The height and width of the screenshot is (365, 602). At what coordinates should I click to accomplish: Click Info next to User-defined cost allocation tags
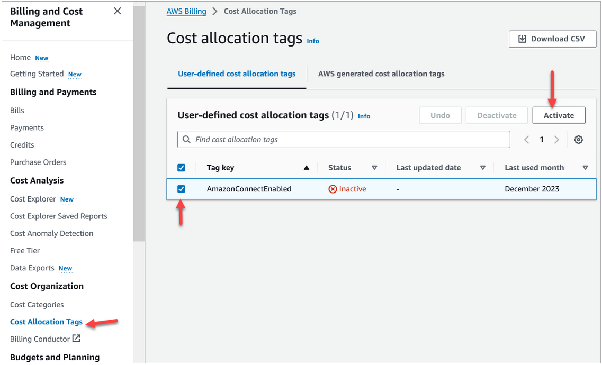pyautogui.click(x=364, y=116)
